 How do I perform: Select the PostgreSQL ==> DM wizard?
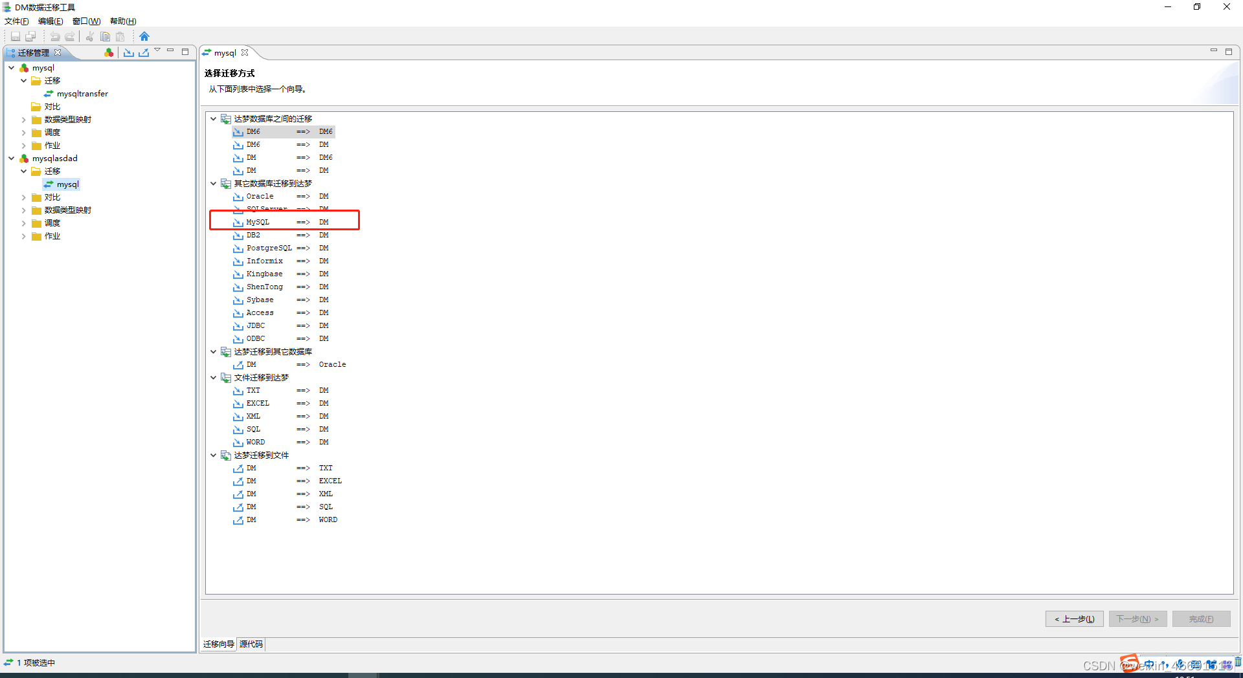click(282, 248)
